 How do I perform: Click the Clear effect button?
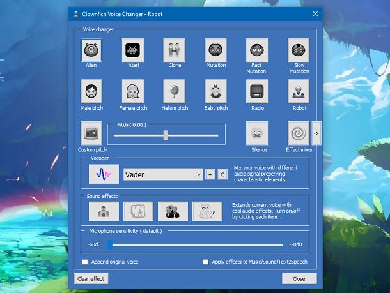pyautogui.click(x=91, y=279)
